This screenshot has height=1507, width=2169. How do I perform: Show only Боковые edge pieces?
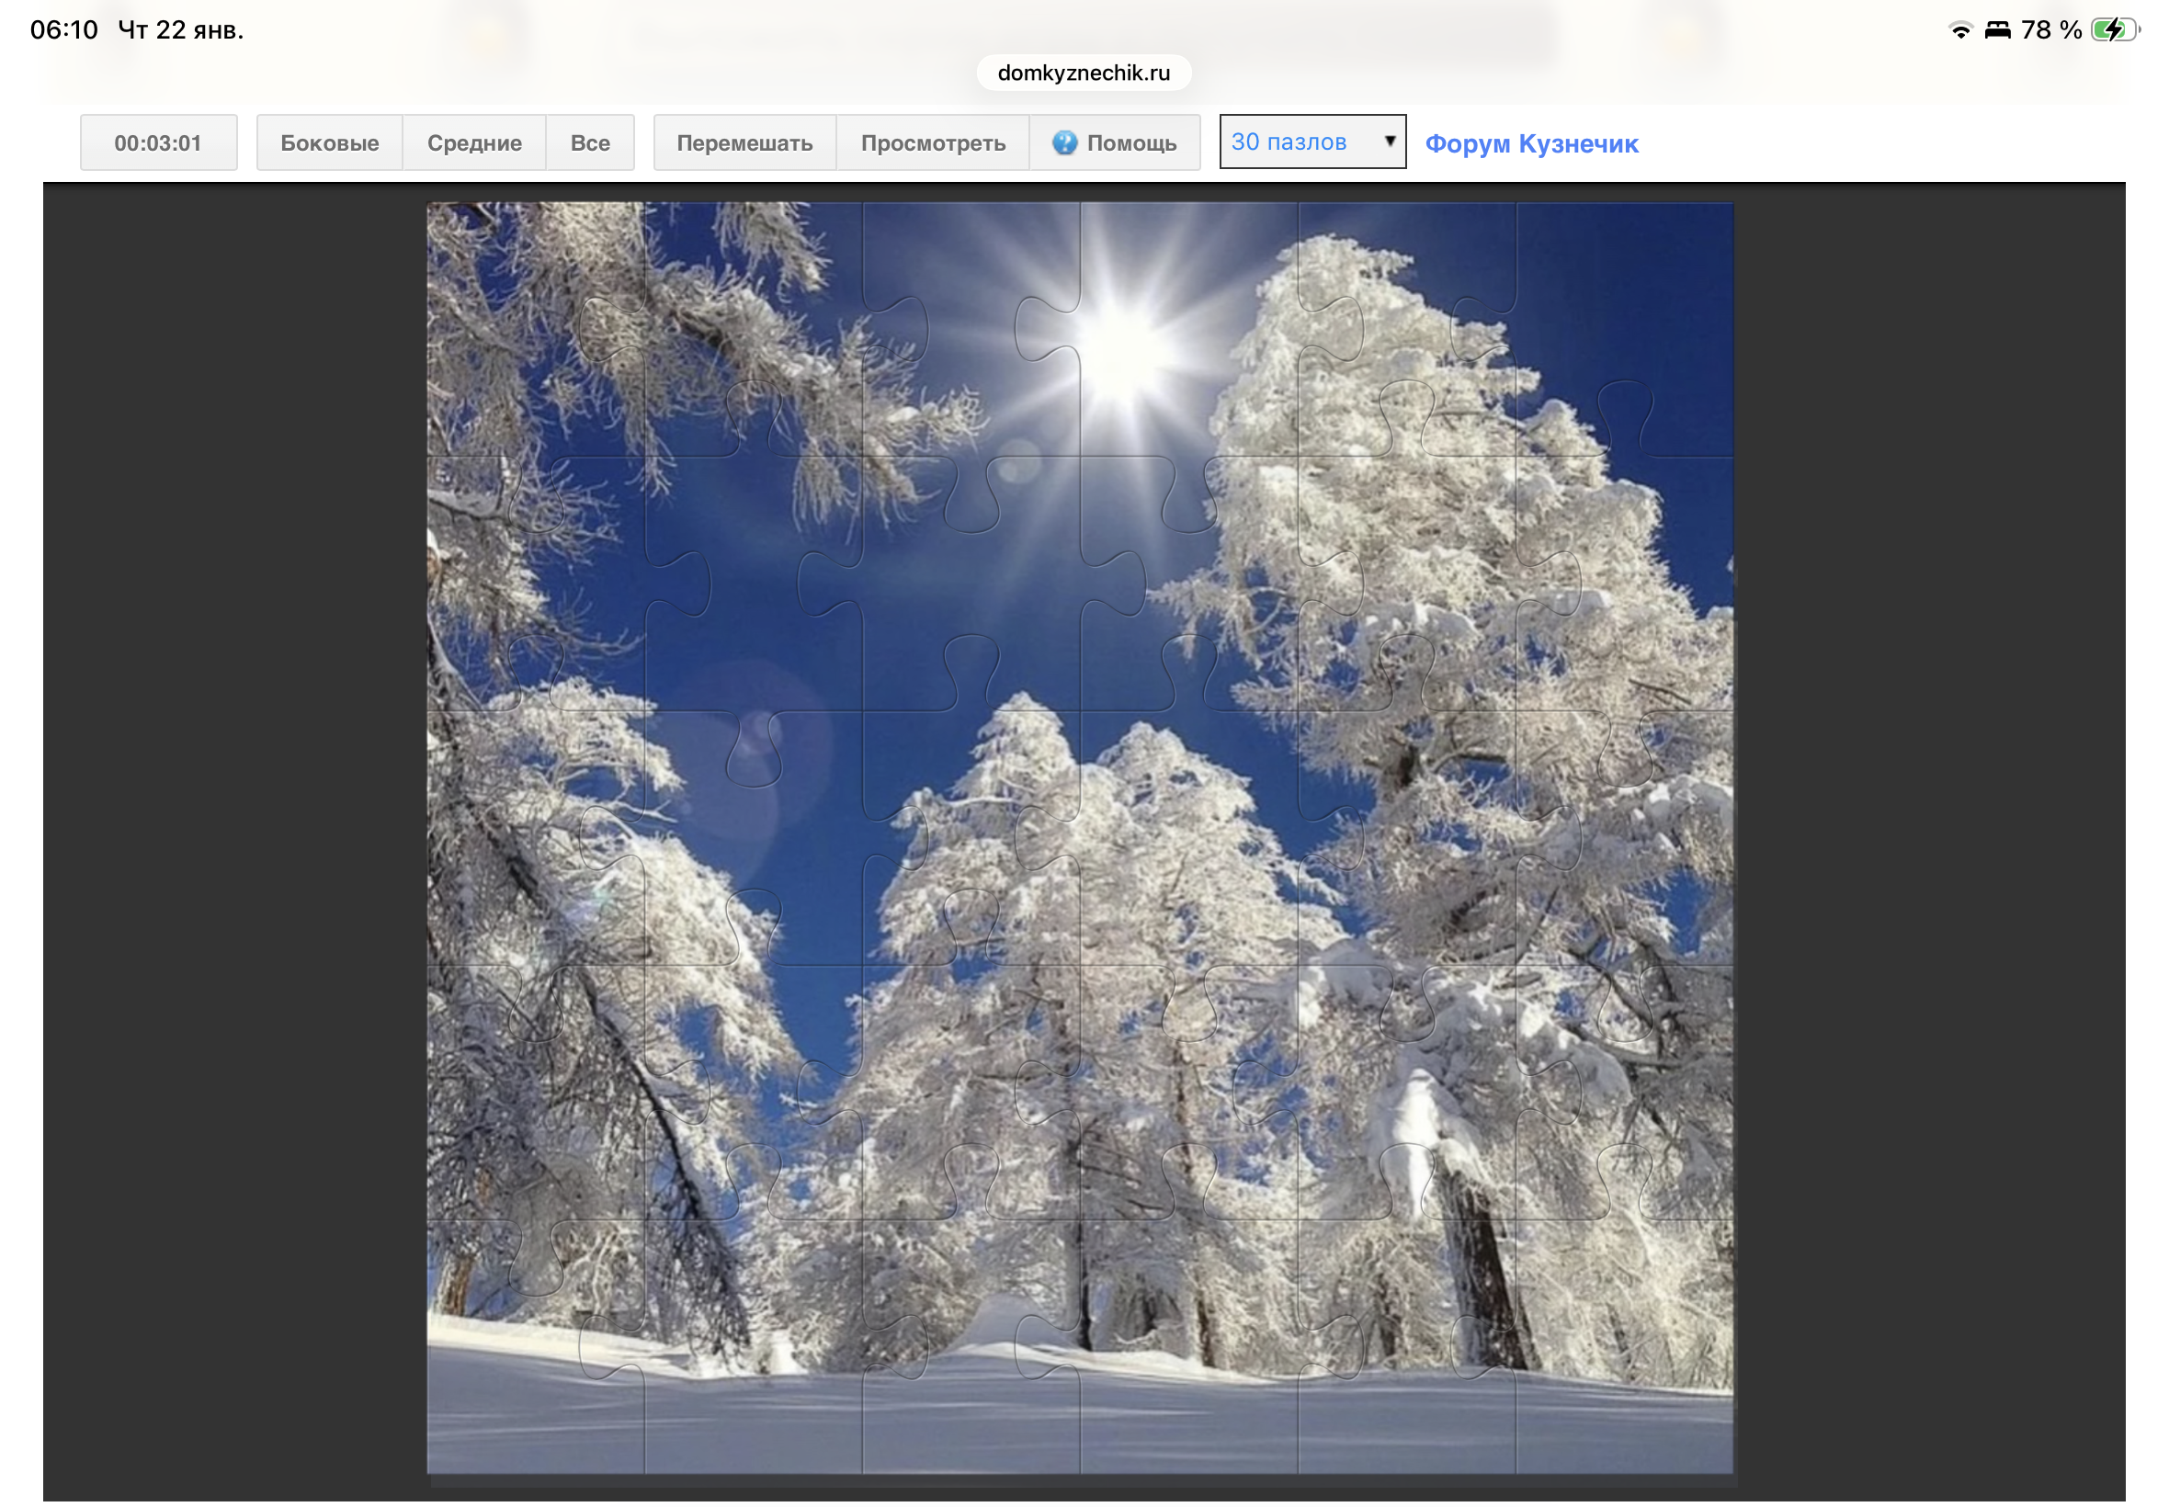click(329, 142)
